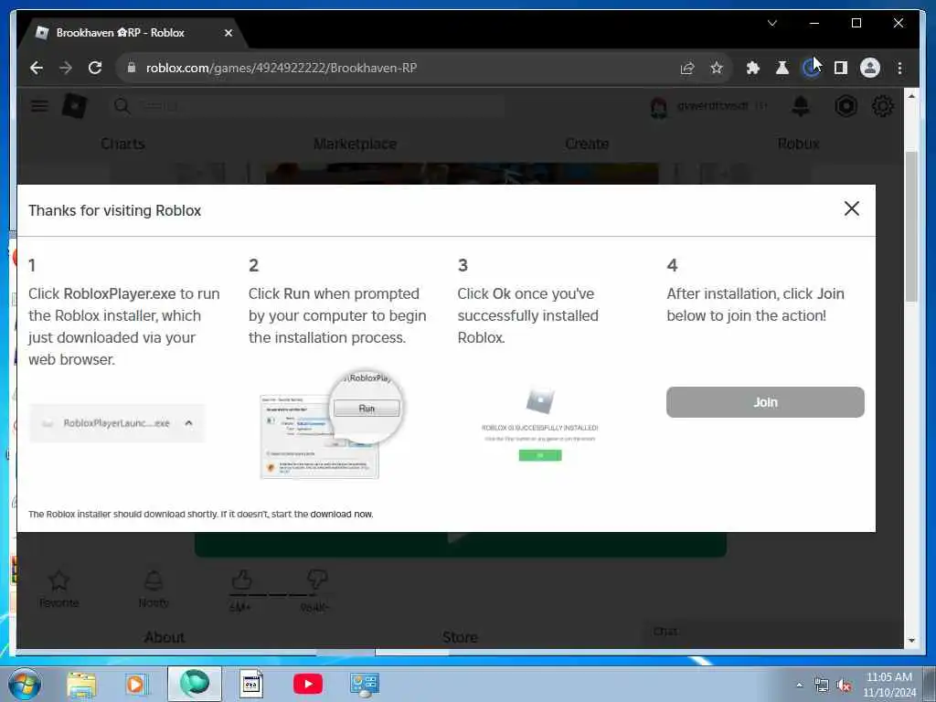Click the scrollbar down arrow
This screenshot has height=702, width=936.
point(911,640)
